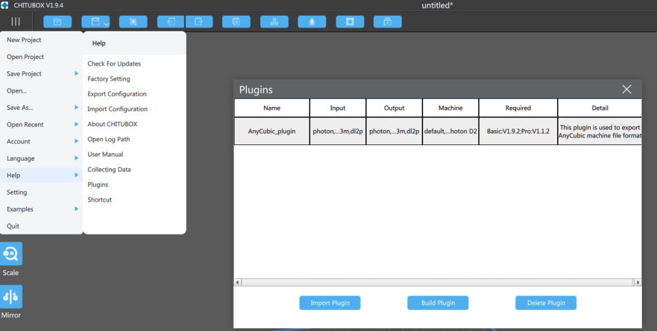Expand the Account submenu
The image size is (657, 331).
click(41, 141)
